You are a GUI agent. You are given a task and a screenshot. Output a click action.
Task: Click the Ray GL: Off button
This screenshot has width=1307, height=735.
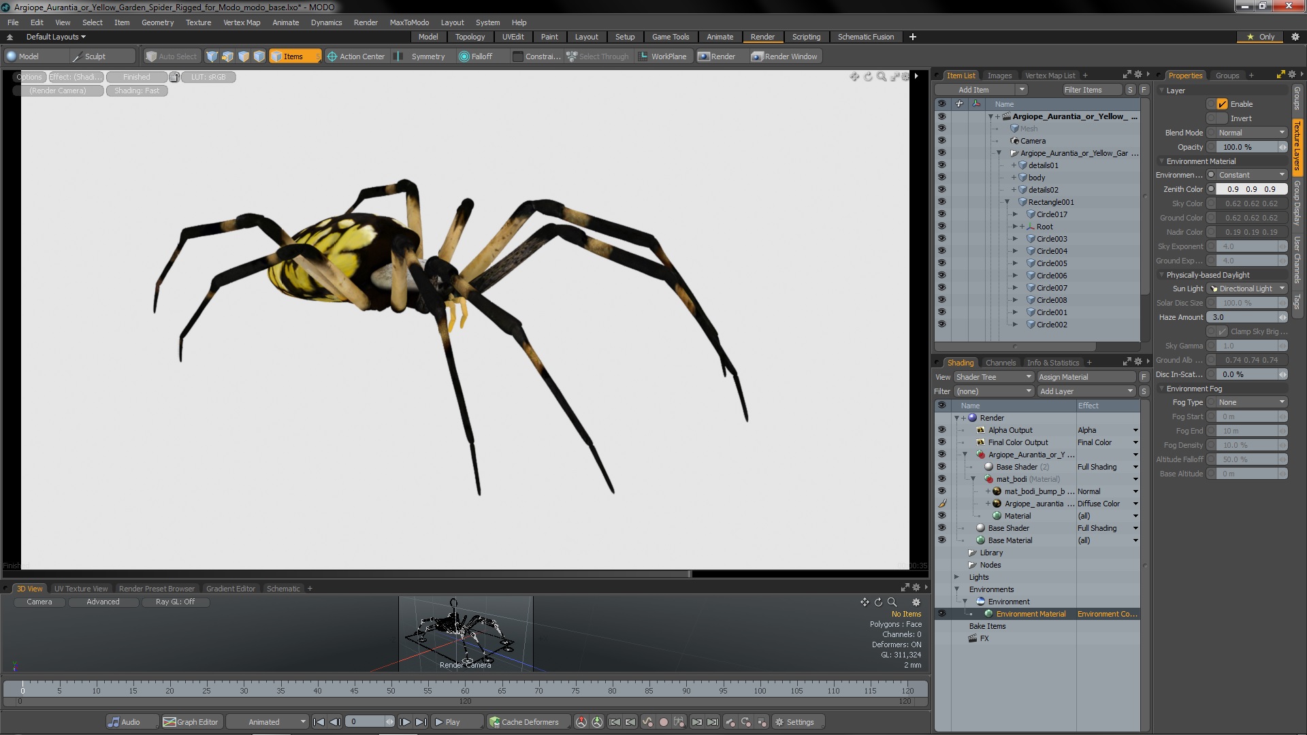pos(175,602)
